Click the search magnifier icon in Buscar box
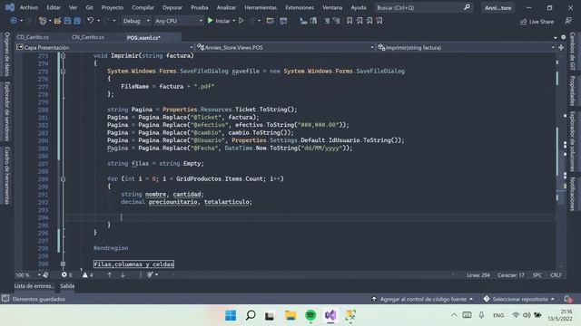Screen dimensions: 581x326 click(467, 7)
